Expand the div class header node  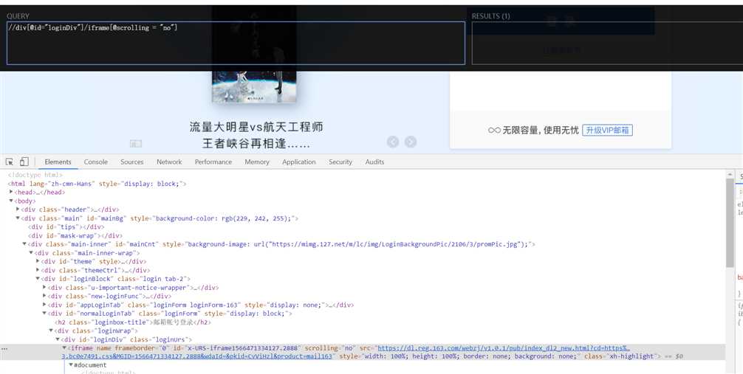click(18, 209)
